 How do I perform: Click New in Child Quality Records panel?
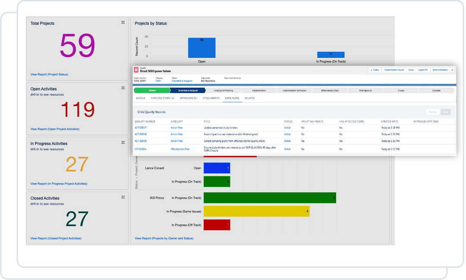point(445,111)
